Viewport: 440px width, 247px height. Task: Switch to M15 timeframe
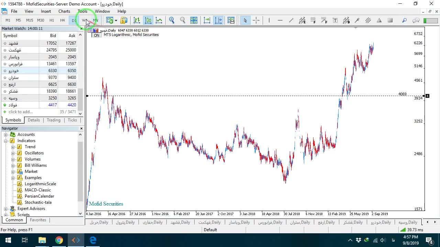pyautogui.click(x=30, y=20)
